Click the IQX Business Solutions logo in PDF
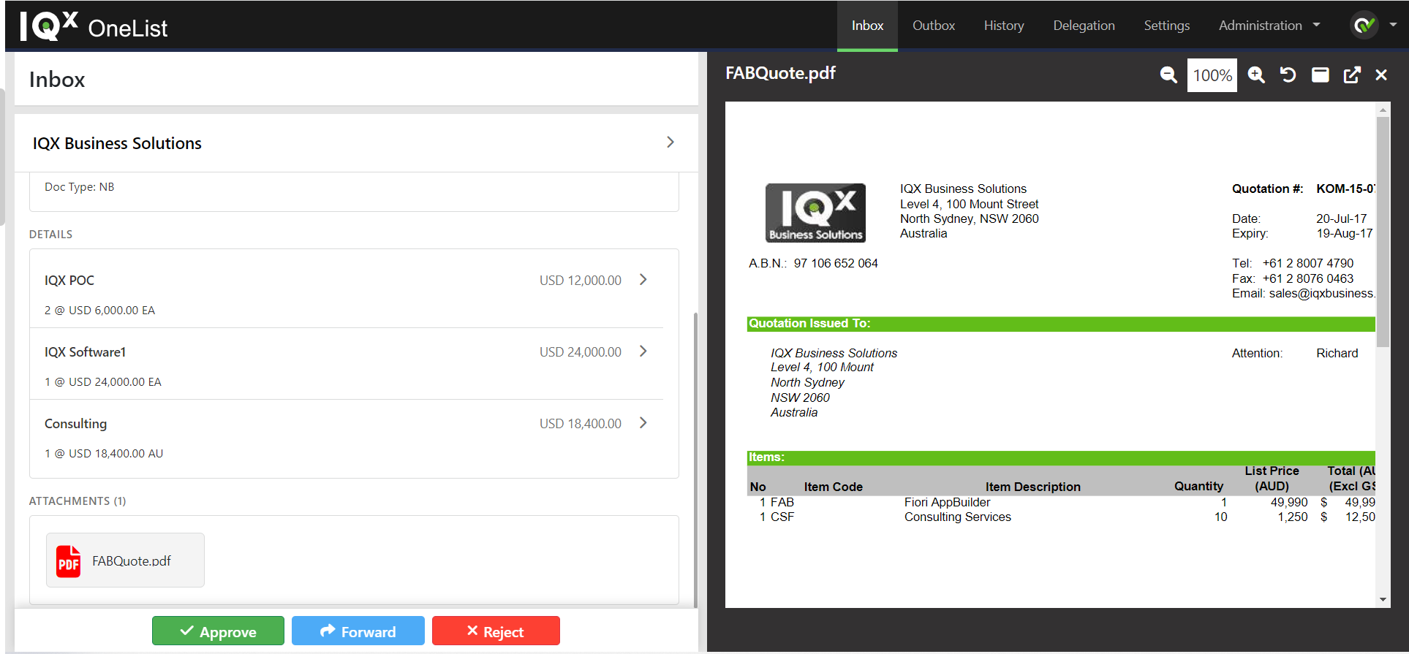The height and width of the screenshot is (654, 1409). [x=815, y=213]
